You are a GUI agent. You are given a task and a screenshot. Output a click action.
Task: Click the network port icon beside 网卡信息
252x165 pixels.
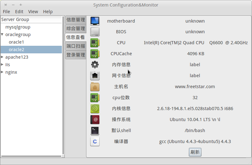click(x=95, y=76)
